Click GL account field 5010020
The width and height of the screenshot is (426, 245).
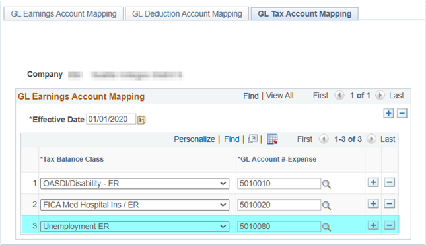tap(279, 205)
